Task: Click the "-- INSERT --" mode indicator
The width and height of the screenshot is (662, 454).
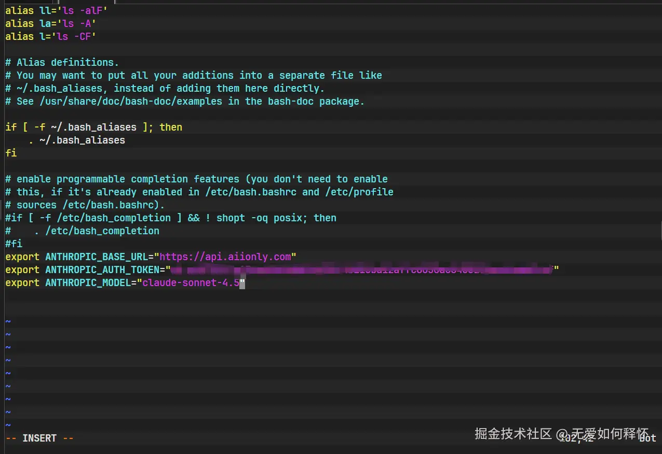Action: 39,438
